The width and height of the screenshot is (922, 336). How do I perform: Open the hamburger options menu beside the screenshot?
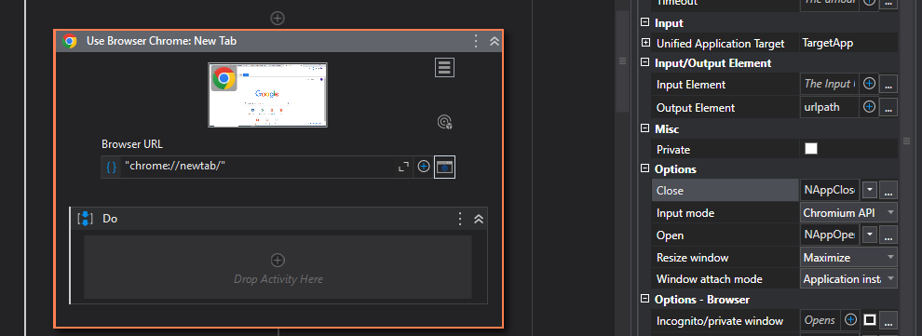click(444, 67)
